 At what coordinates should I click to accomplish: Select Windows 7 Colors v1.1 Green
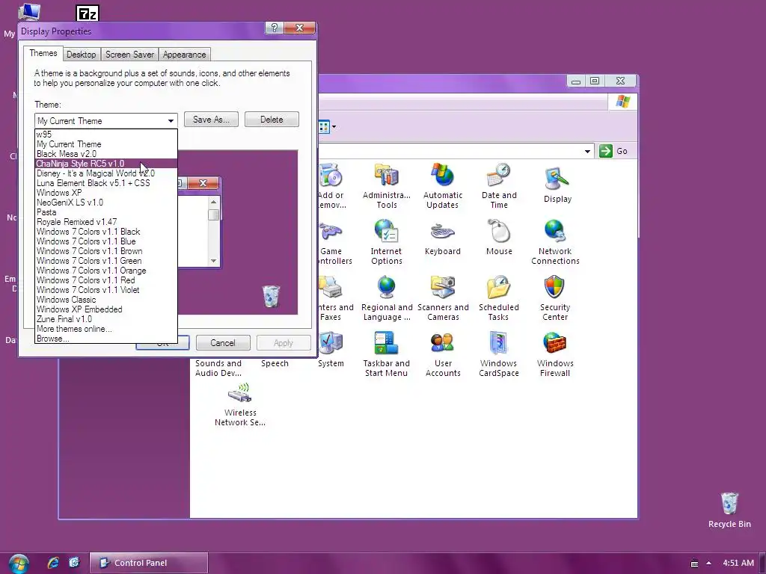click(x=106, y=261)
